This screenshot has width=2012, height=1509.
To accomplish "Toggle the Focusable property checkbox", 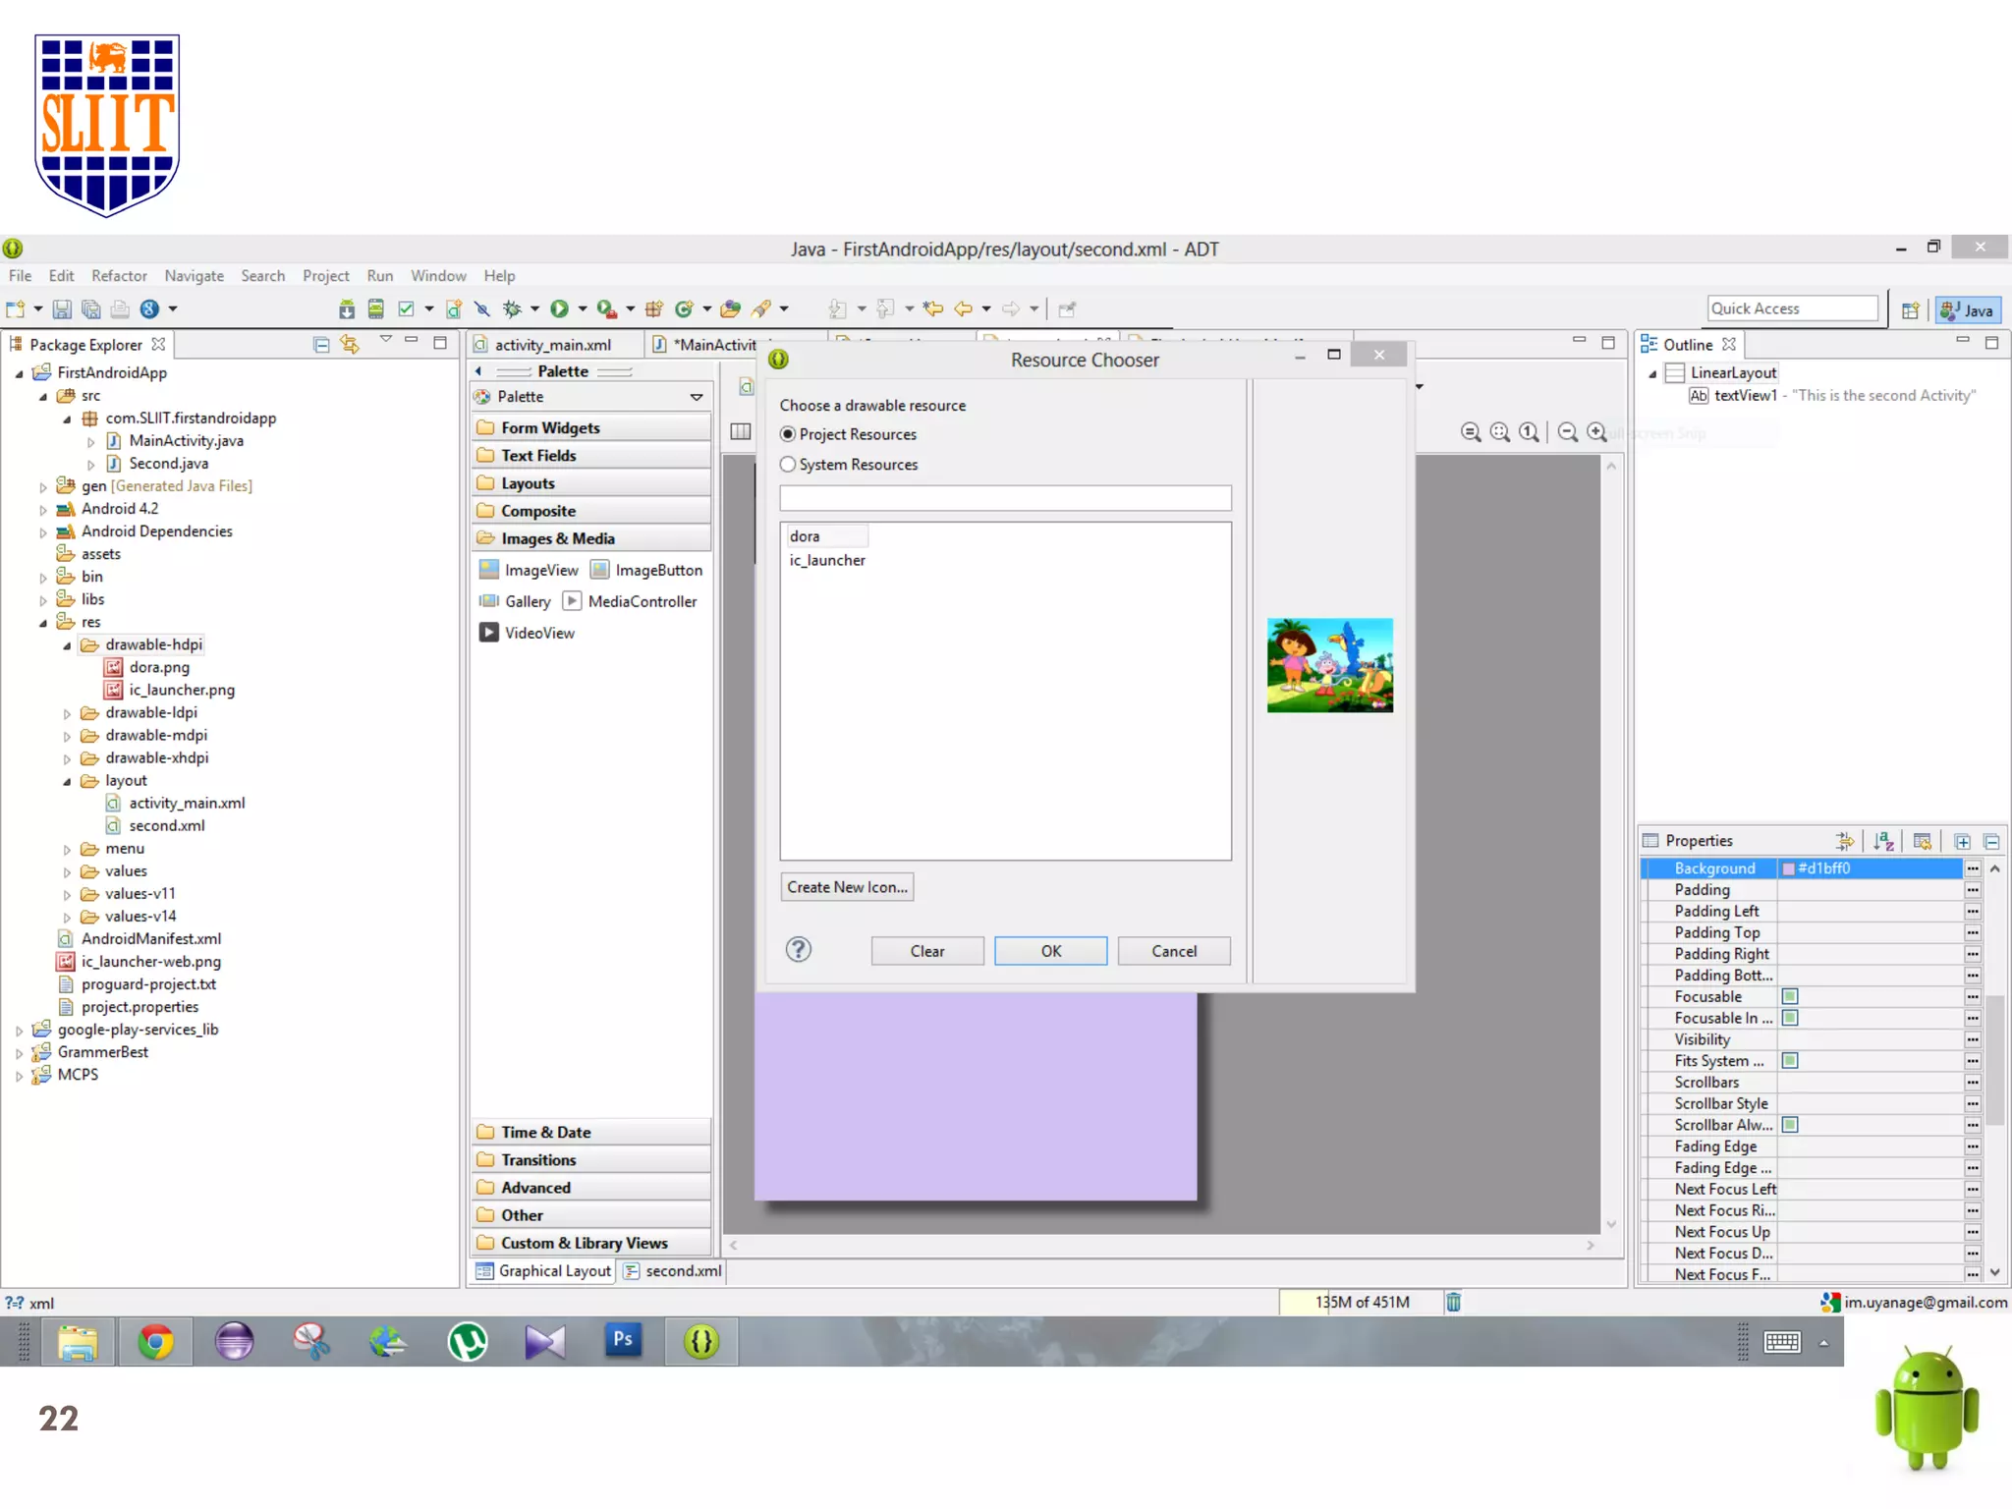I will tap(1790, 996).
